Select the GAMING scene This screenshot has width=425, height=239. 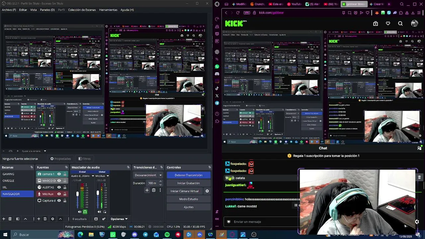pos(17,174)
